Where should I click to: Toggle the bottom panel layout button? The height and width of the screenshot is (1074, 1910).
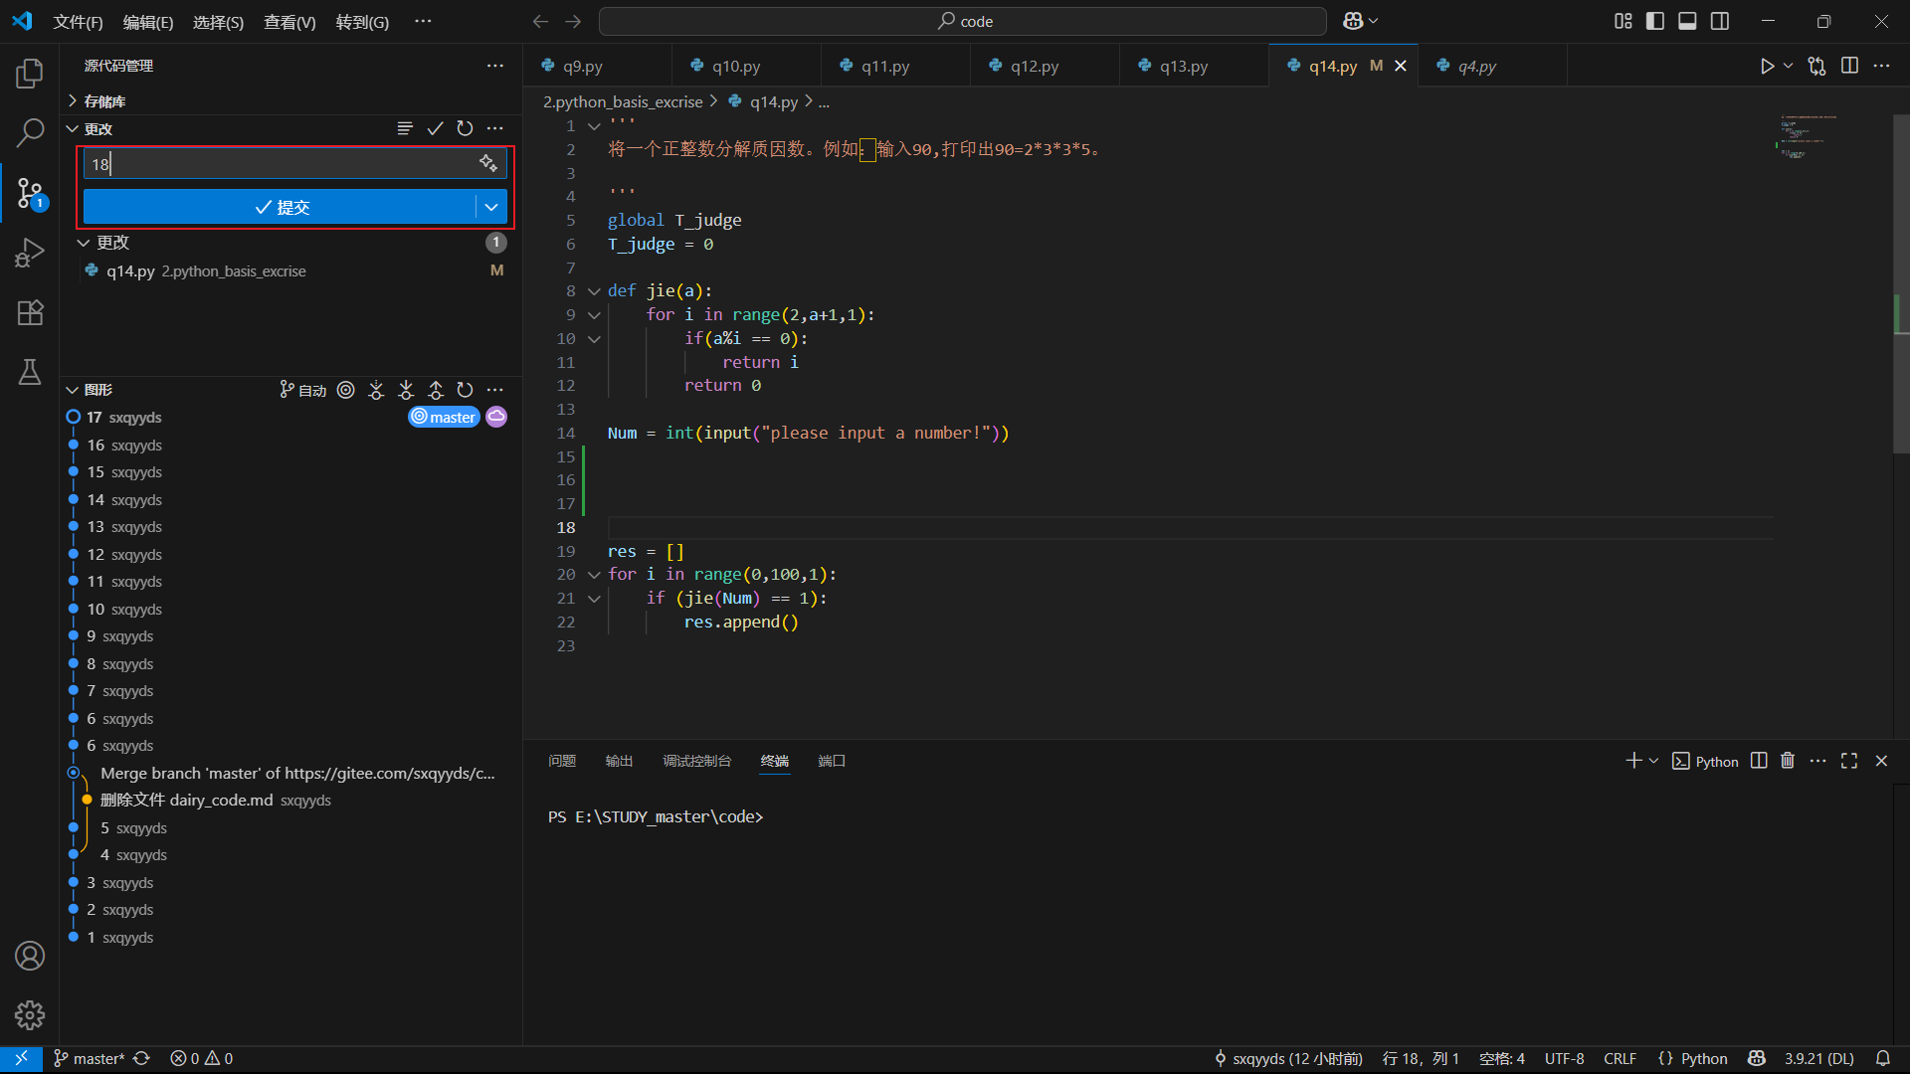click(1687, 21)
